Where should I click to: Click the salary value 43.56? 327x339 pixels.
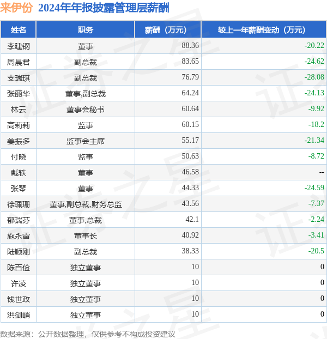point(190,203)
